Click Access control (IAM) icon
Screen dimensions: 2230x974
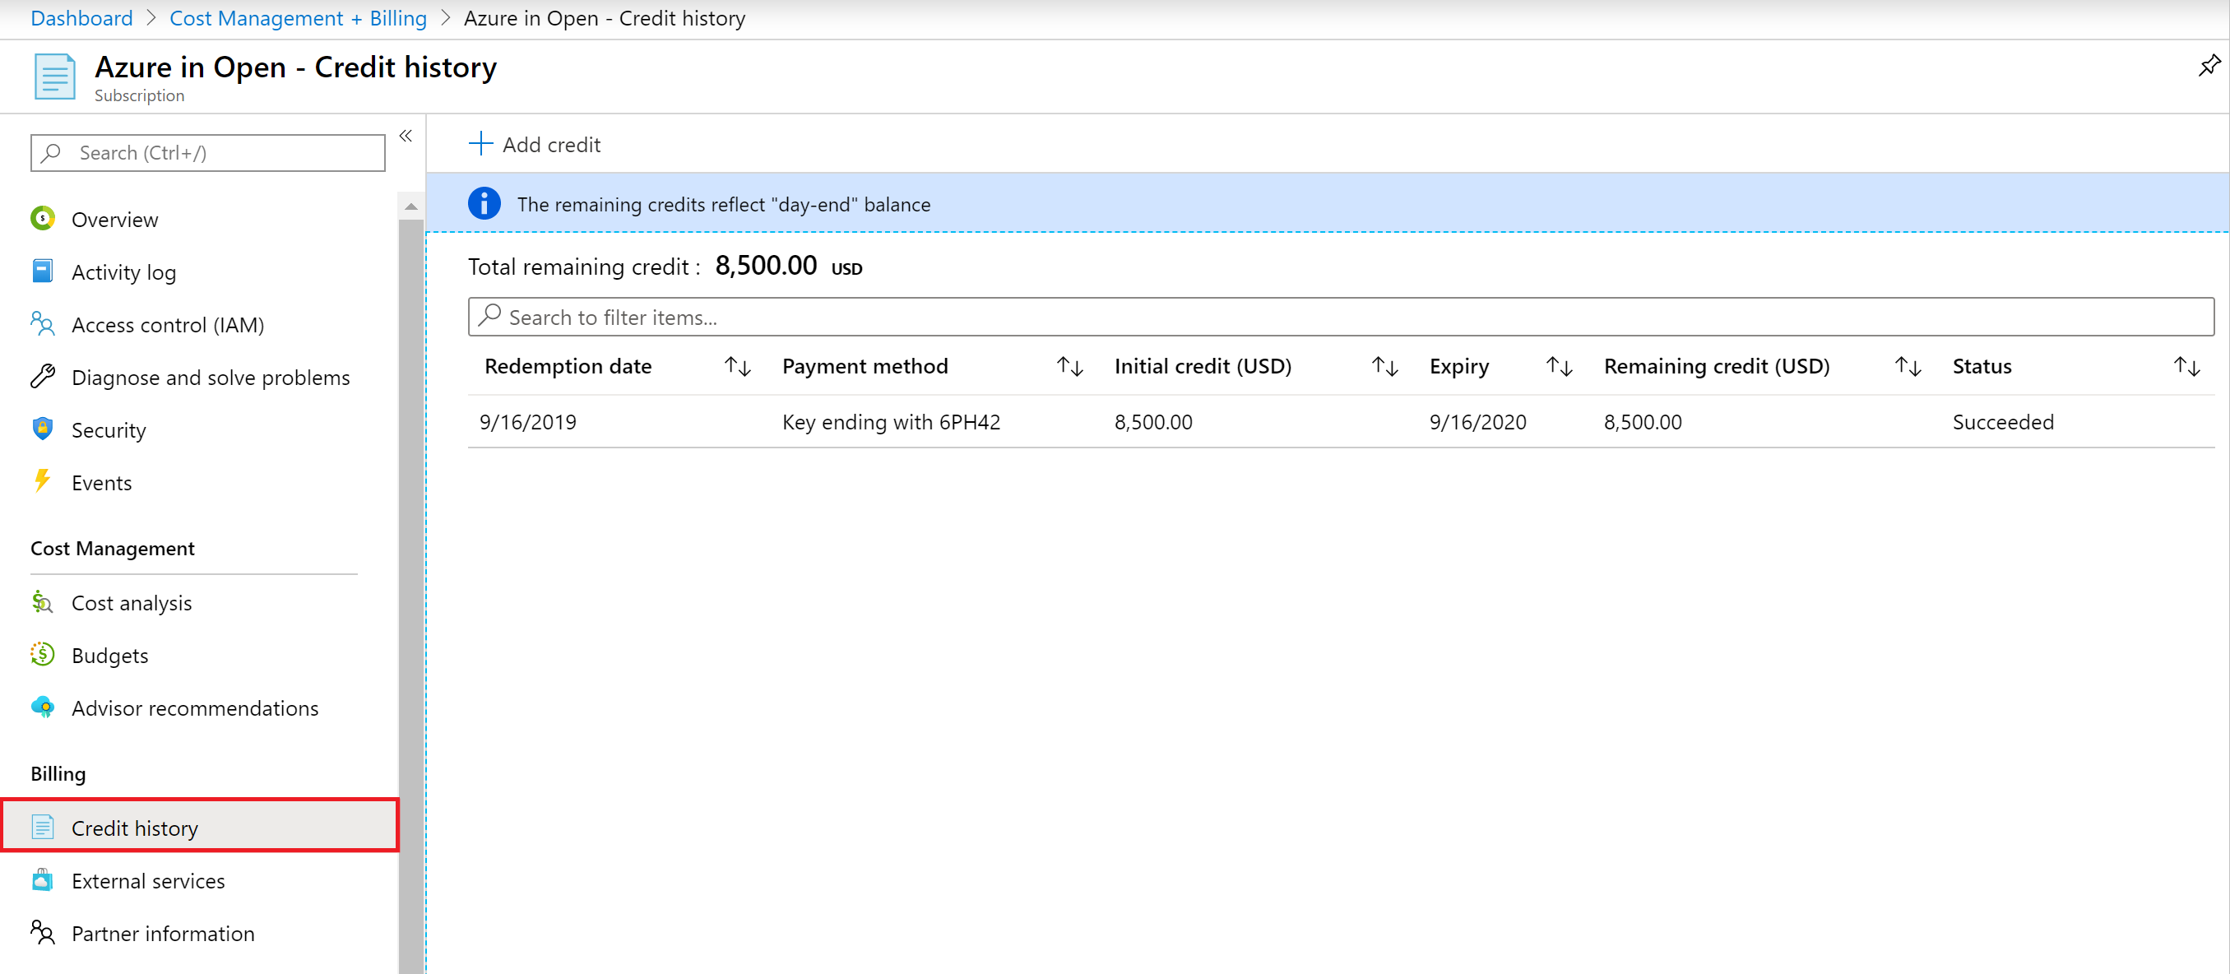point(43,325)
